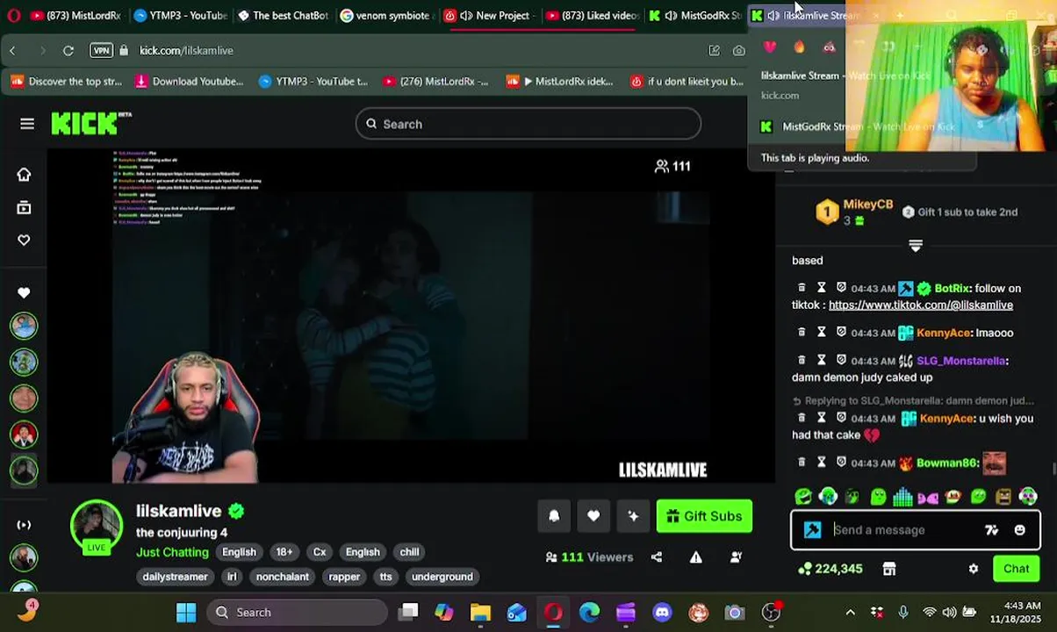The image size is (1057, 632).
Task: Select the dailystreamer tag
Action: [176, 577]
